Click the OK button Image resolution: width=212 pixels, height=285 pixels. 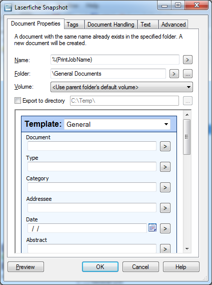click(100, 266)
